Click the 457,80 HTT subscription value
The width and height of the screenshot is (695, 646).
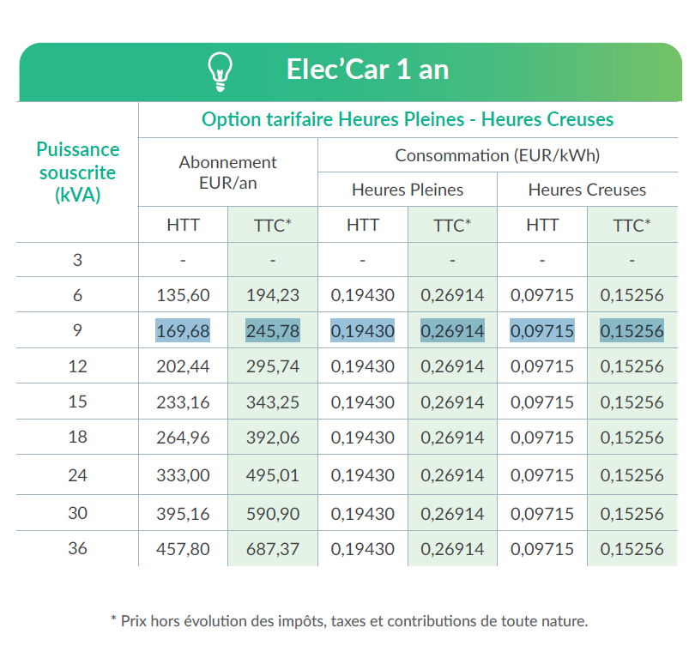coord(183,549)
